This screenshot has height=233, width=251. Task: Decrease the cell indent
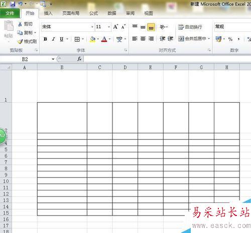pos(162,39)
